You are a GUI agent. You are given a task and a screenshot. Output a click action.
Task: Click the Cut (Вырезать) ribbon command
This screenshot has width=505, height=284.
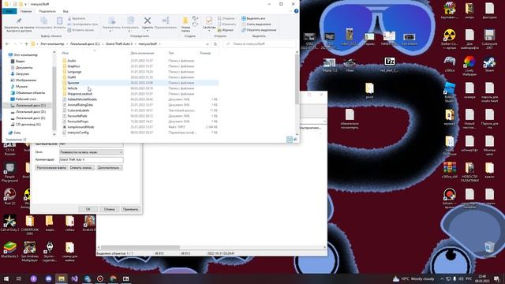click(77, 19)
